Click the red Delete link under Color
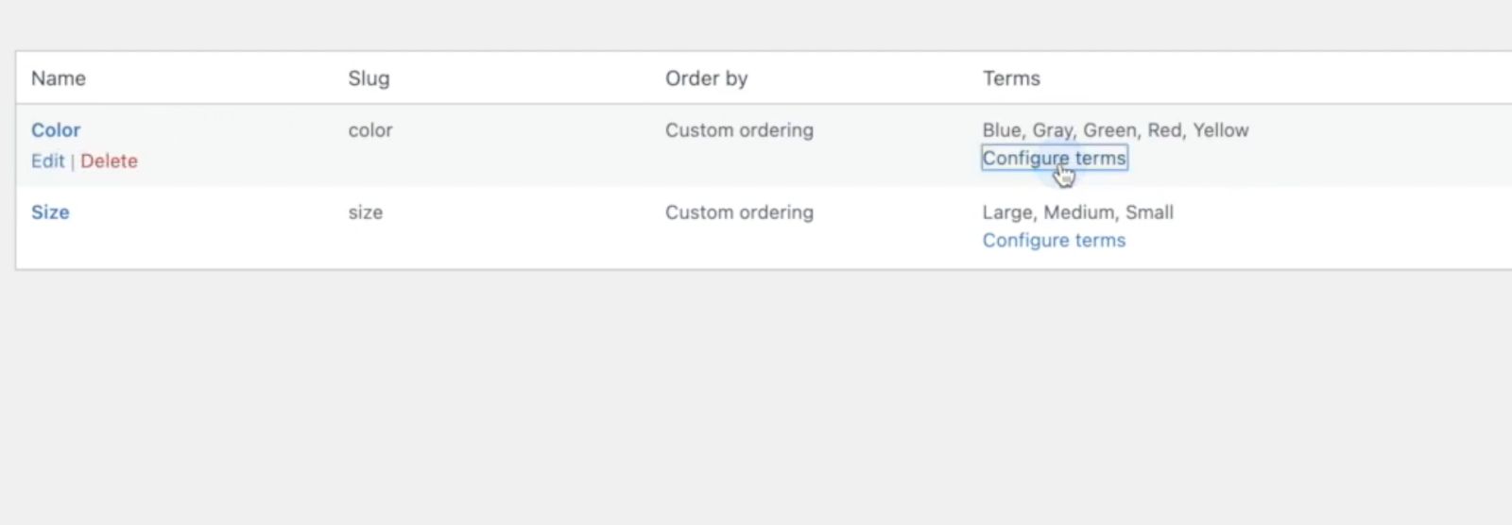 click(109, 161)
